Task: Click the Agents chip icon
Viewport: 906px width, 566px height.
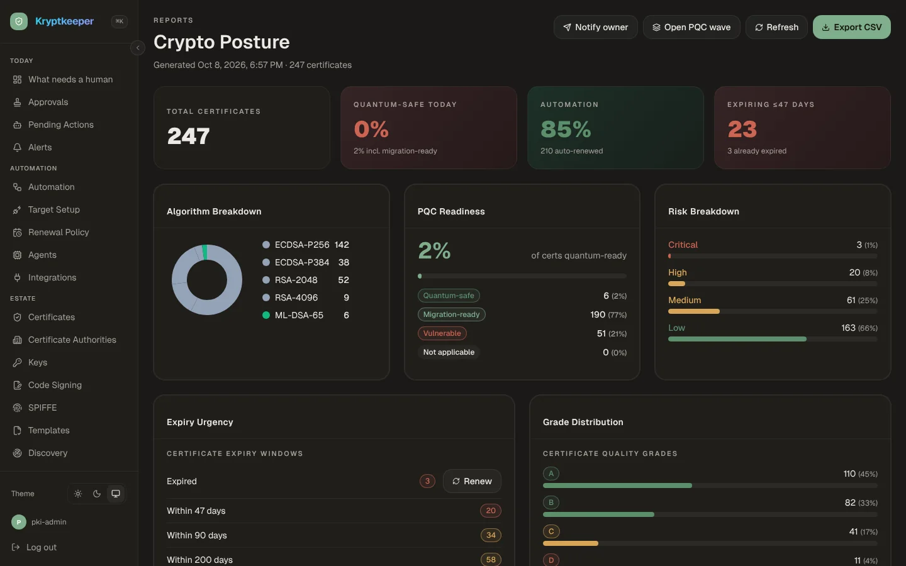Action: click(x=17, y=255)
